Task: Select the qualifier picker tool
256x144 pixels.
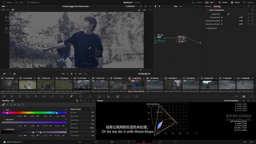Action: pos(4,104)
